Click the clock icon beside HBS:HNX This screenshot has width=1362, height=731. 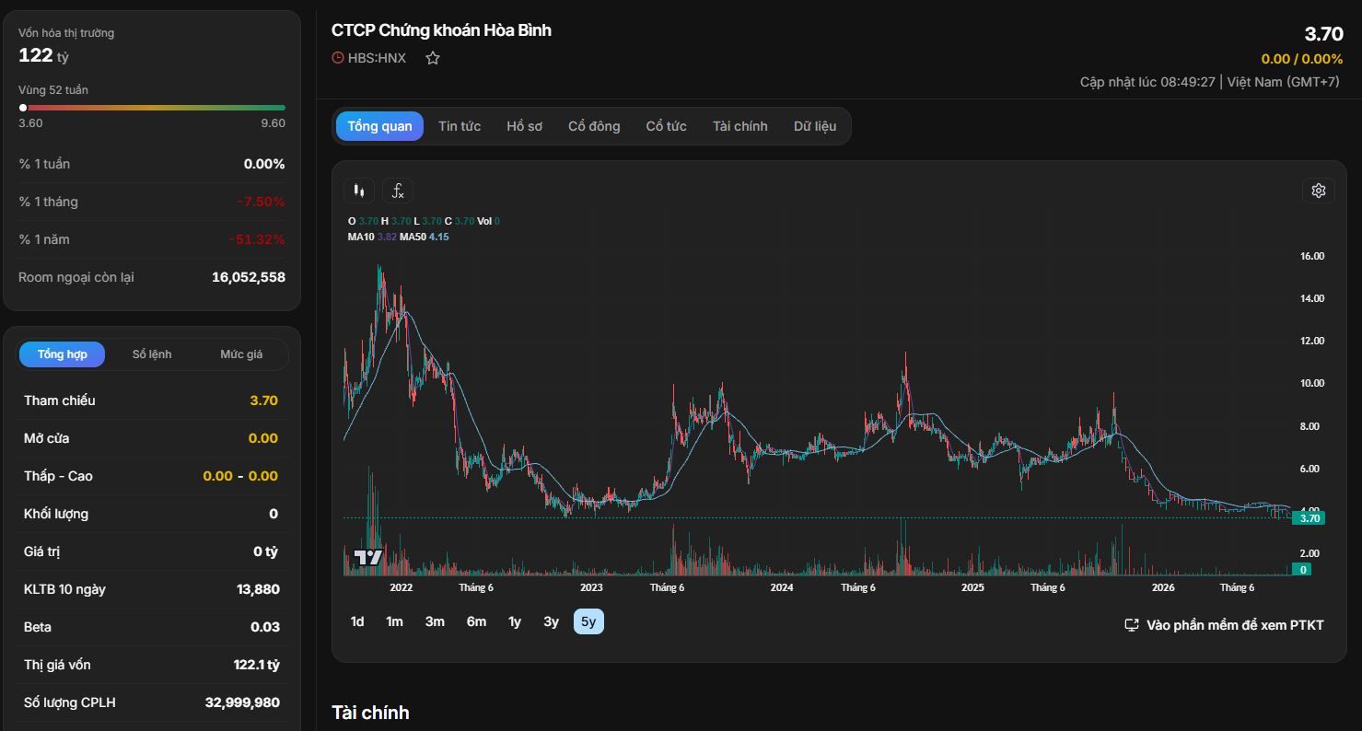click(x=338, y=58)
